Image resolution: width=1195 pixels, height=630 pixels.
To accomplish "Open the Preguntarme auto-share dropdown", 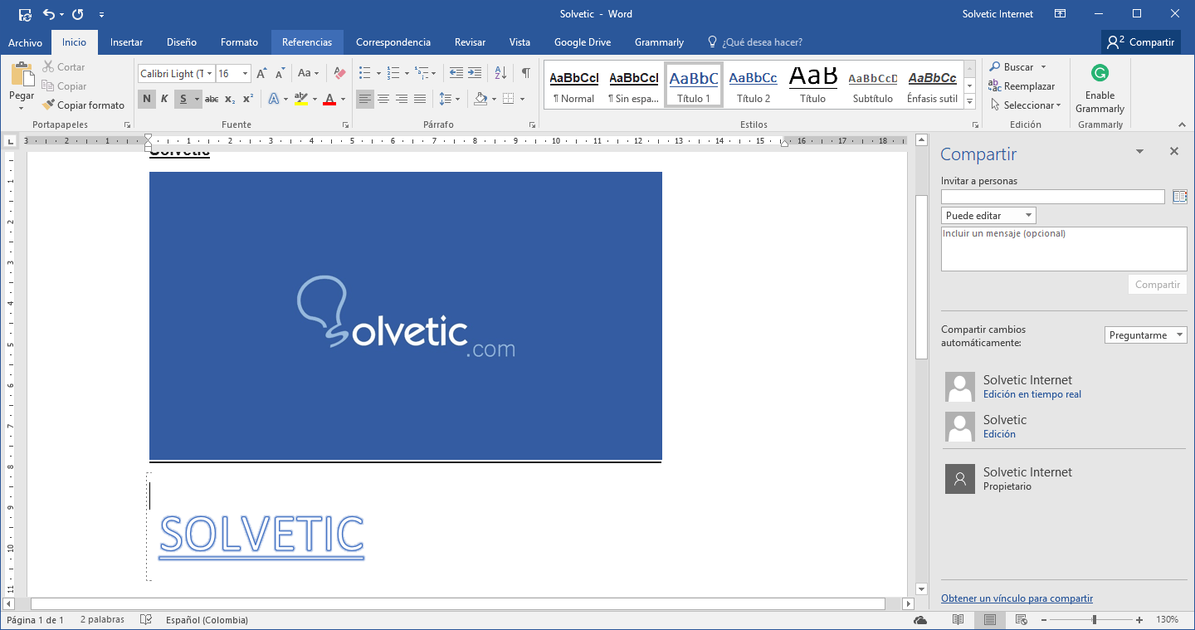I will point(1146,335).
